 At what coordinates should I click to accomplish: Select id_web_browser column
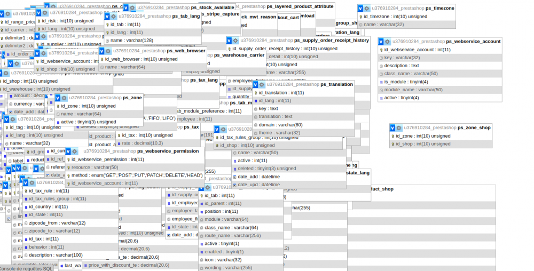153,59
